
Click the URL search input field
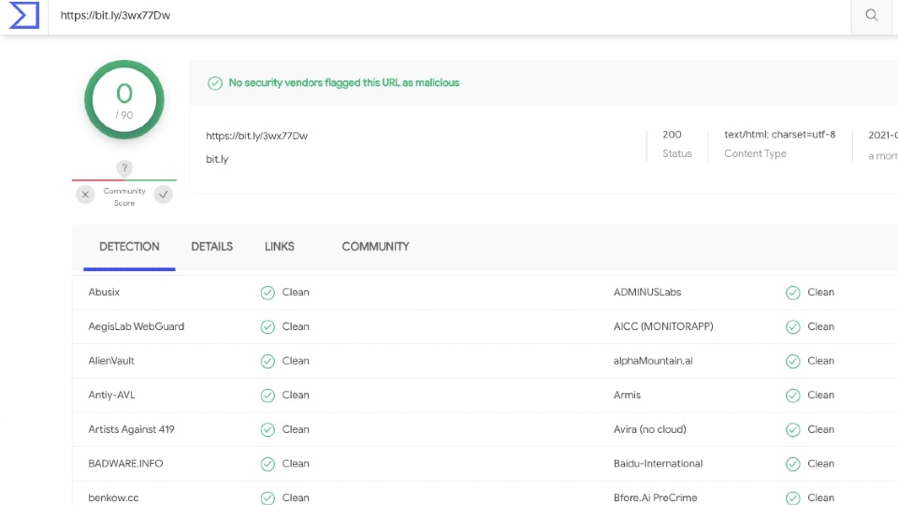[x=450, y=16]
